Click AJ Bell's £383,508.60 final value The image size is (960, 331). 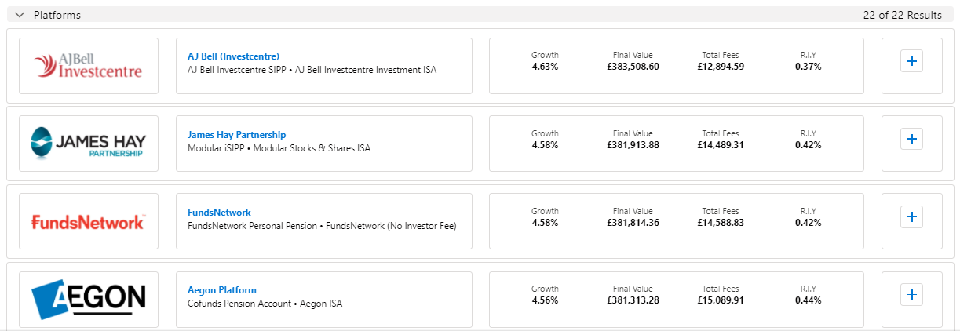tap(633, 67)
